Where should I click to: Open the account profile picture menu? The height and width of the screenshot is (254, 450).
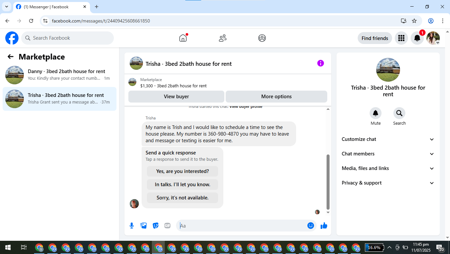pos(433,38)
